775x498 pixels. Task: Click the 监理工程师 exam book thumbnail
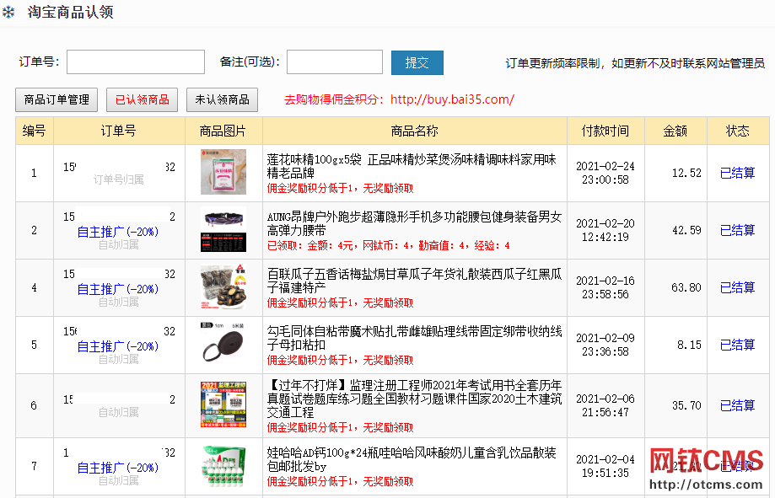click(223, 405)
